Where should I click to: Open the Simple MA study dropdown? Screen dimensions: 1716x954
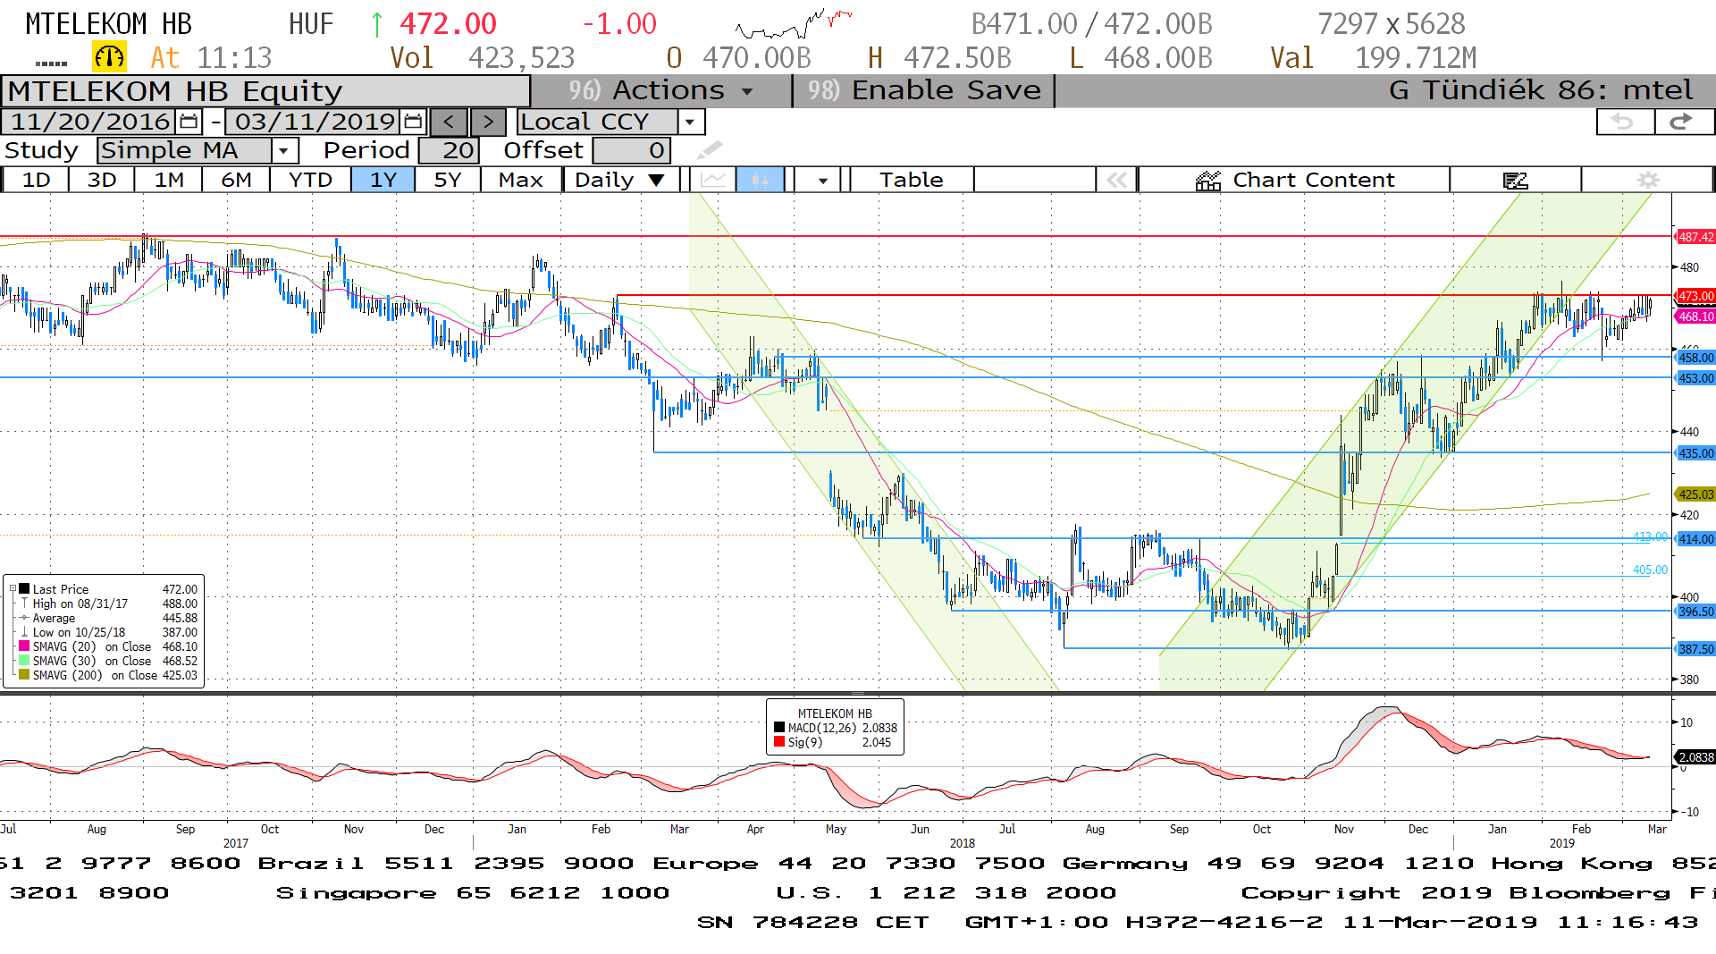pyautogui.click(x=283, y=150)
